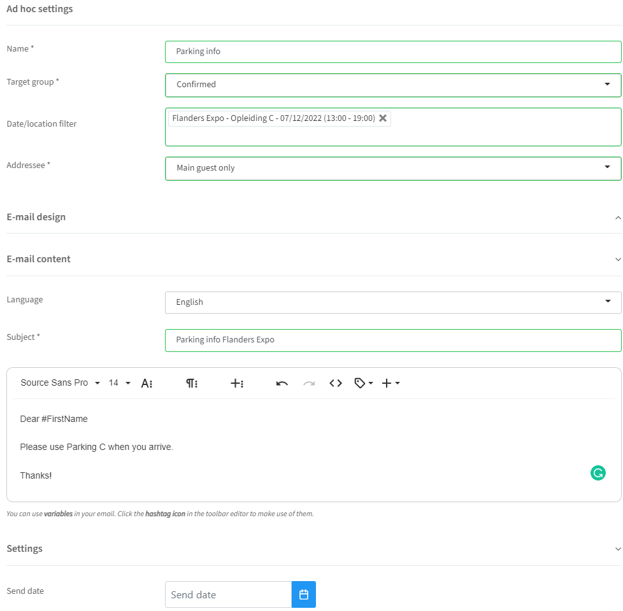Click the variables hint text below editor

point(160,514)
